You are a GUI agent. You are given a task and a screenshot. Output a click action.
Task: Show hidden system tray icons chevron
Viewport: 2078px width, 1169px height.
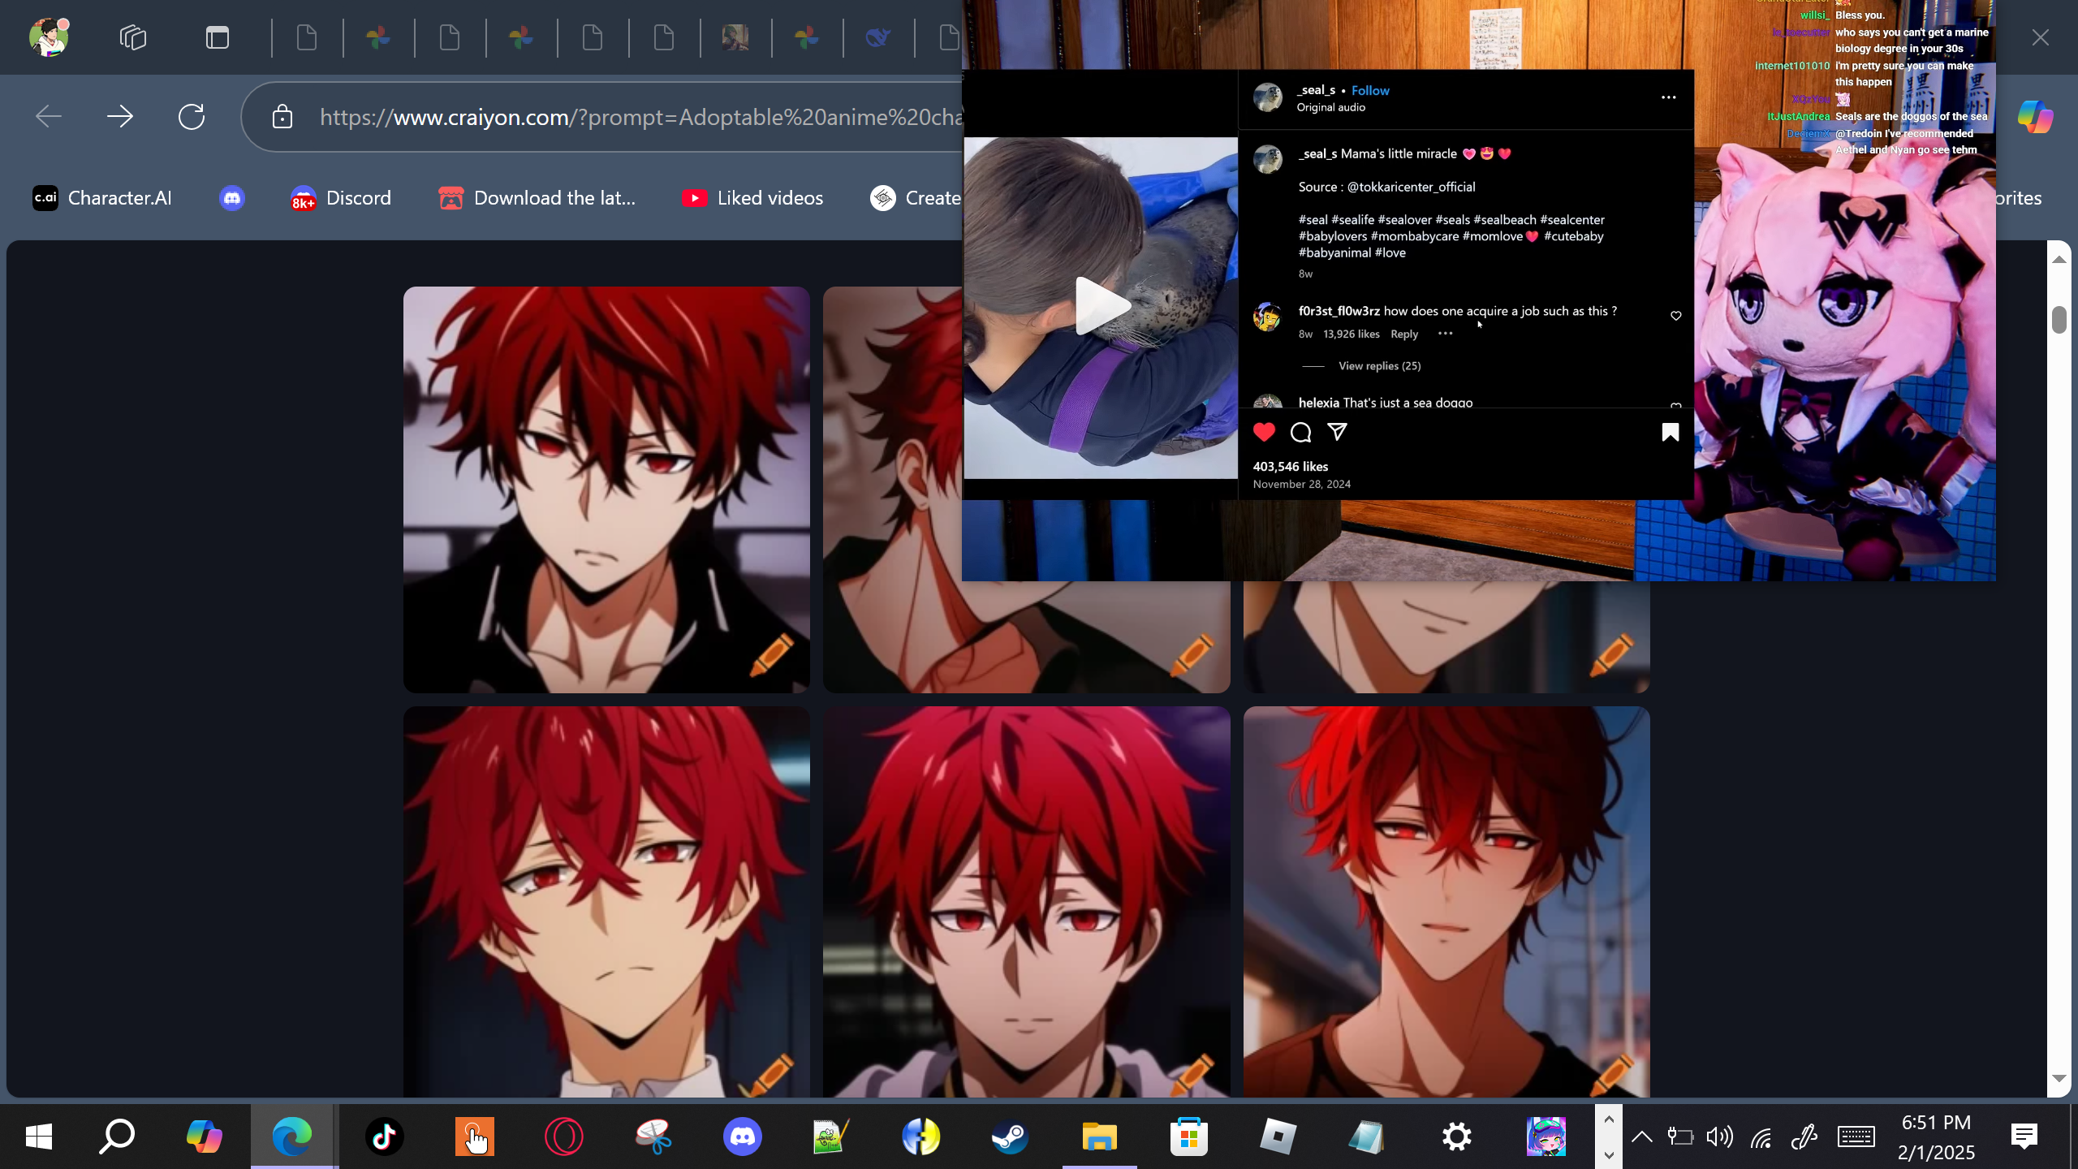pyautogui.click(x=1641, y=1137)
